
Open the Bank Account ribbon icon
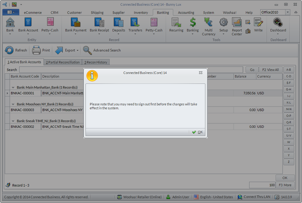(x=28, y=22)
